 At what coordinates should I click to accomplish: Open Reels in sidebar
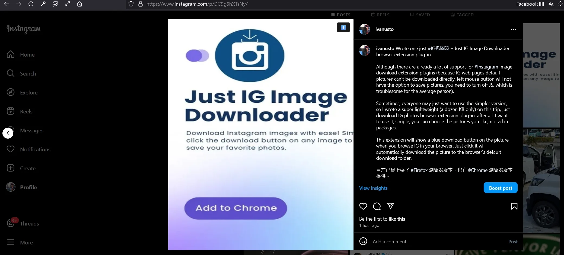[x=19, y=112]
